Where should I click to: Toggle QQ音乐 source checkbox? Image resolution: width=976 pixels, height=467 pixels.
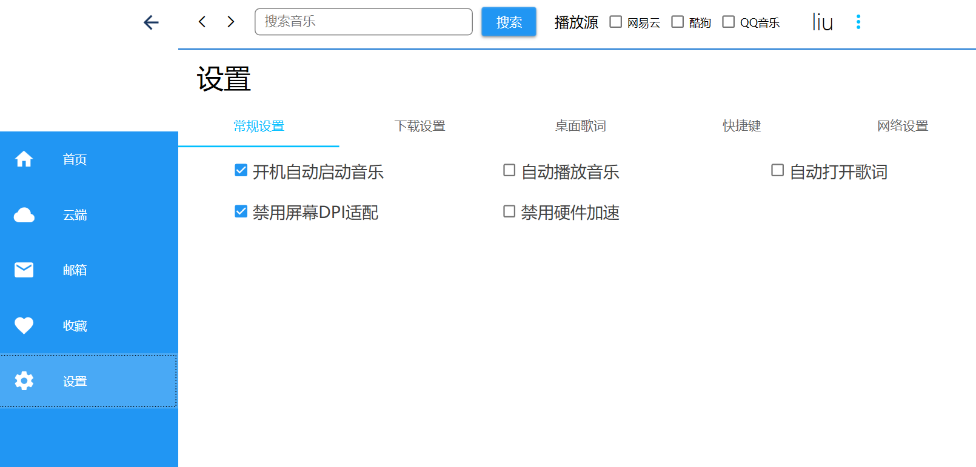point(729,22)
